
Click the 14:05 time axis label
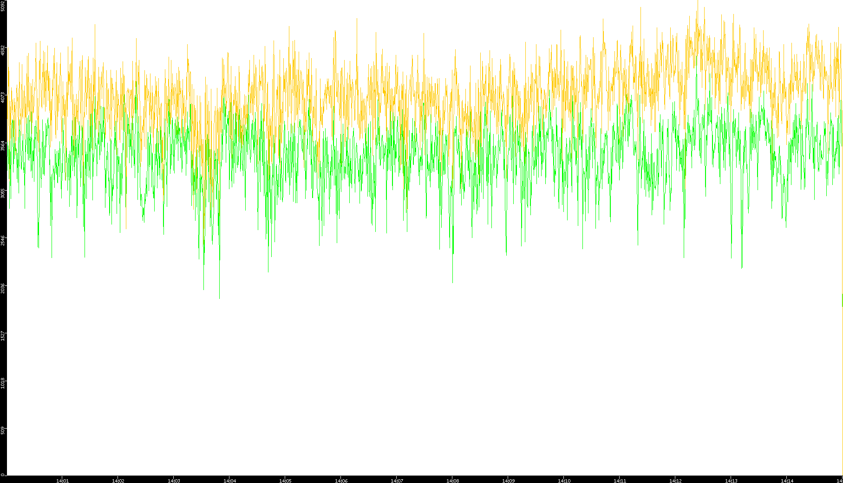[285, 481]
